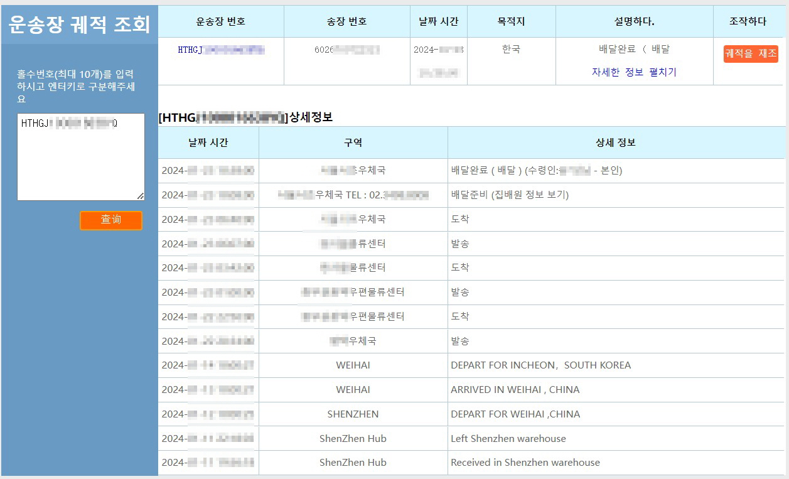789x479 pixels.
Task: Click the 운송장 번호 column header
Action: (x=221, y=21)
